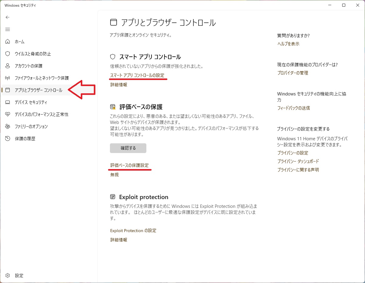Select アカウントの保護 in the sidebar
This screenshot has height=283, width=365.
(29, 66)
